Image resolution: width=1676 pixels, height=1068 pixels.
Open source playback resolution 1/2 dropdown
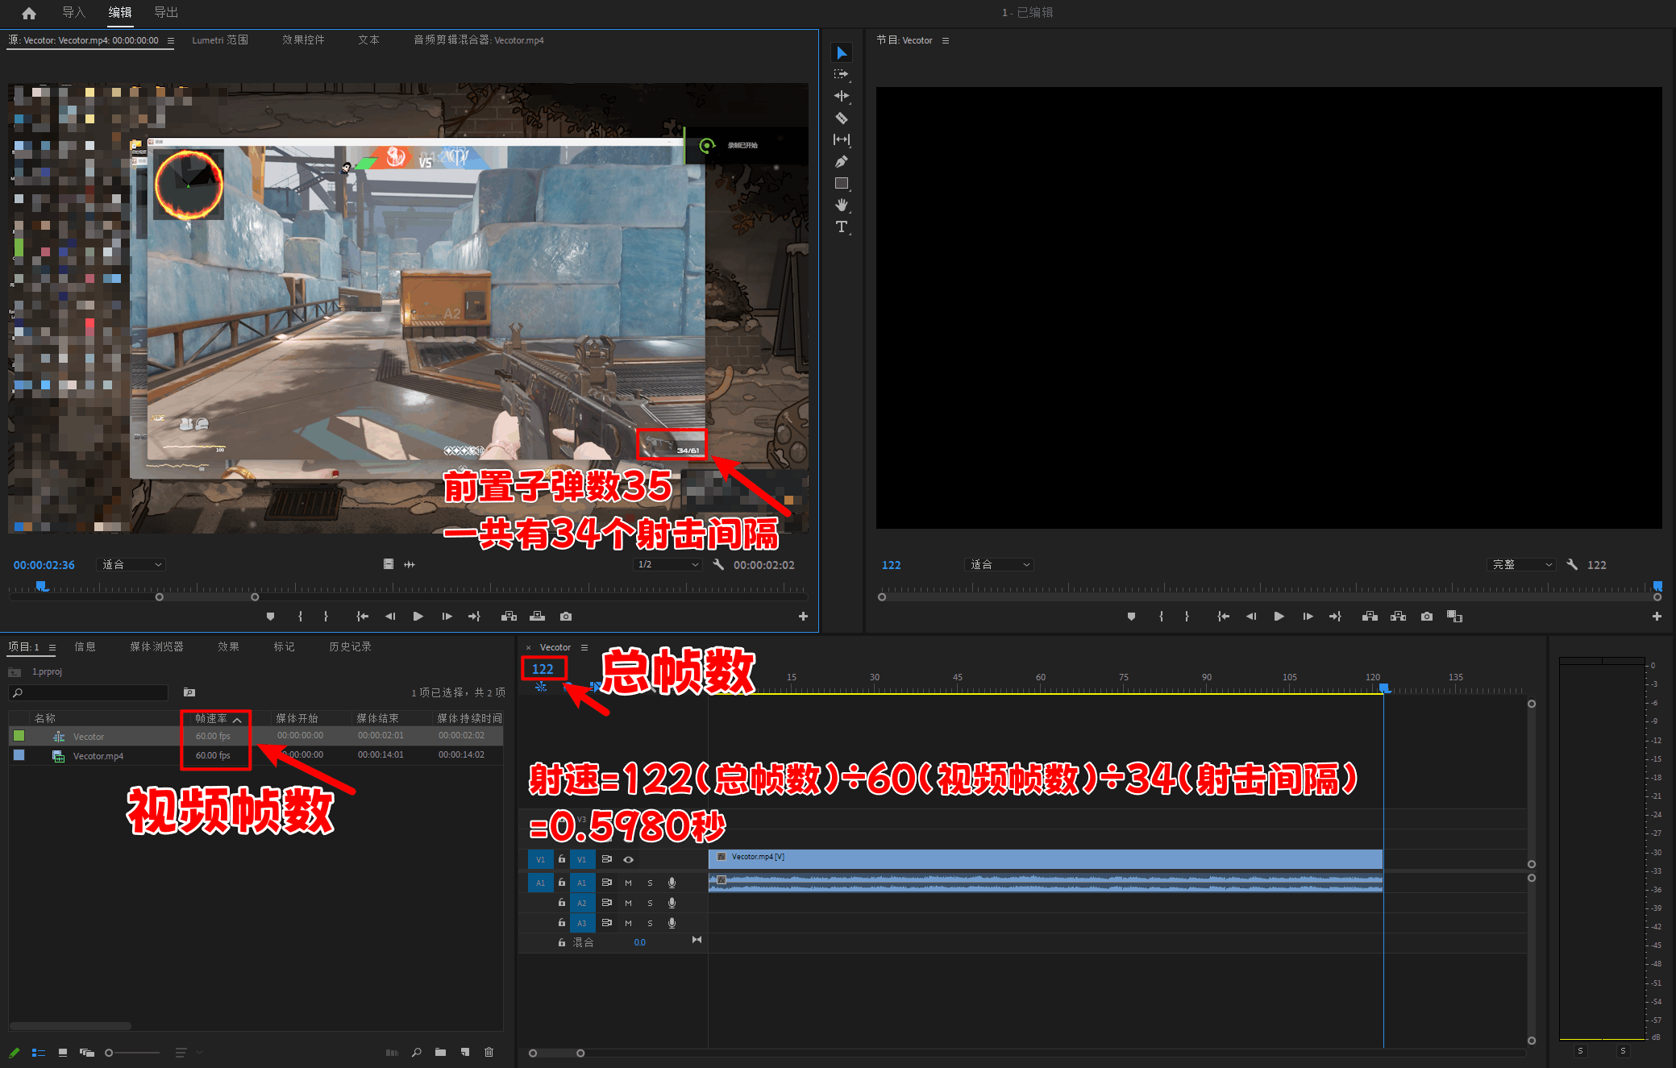pos(667,565)
